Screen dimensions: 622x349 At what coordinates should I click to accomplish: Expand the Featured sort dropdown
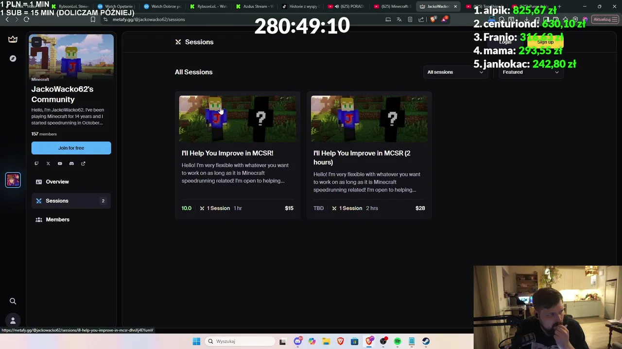(531, 72)
